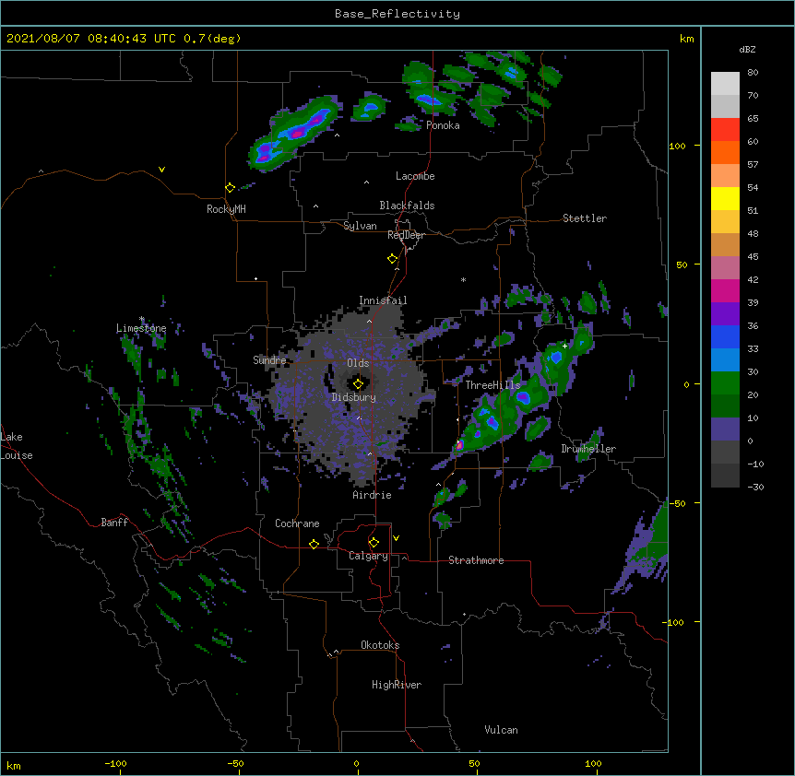Click the dBZ legend heading
The height and width of the screenshot is (776, 795).
pos(747,49)
